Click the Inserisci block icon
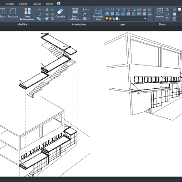The image size is (182, 182). pos(160,13)
